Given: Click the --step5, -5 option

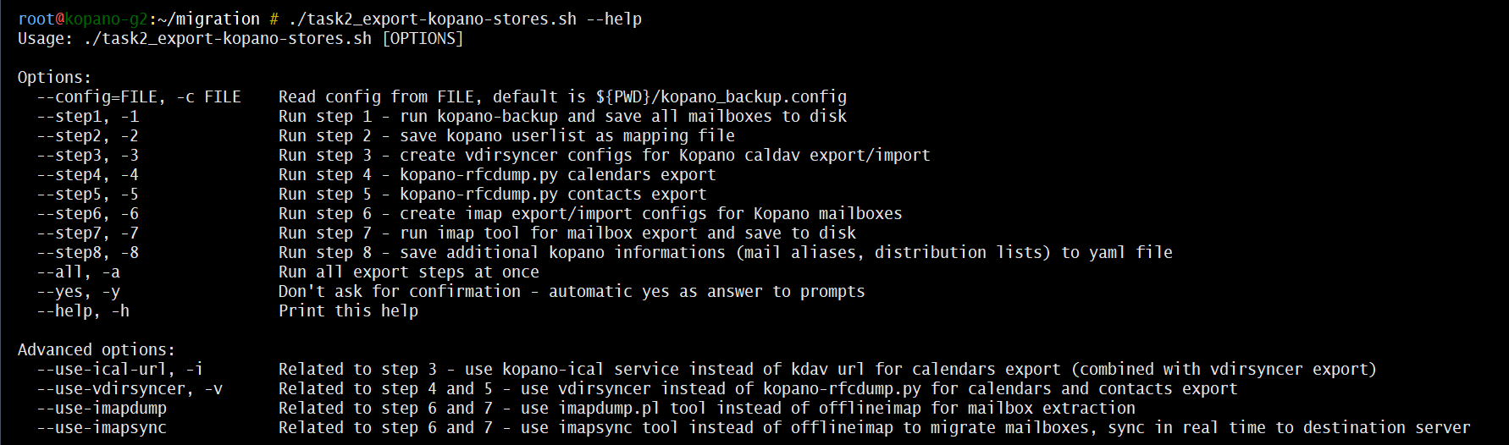Looking at the screenshot, I should point(87,194).
